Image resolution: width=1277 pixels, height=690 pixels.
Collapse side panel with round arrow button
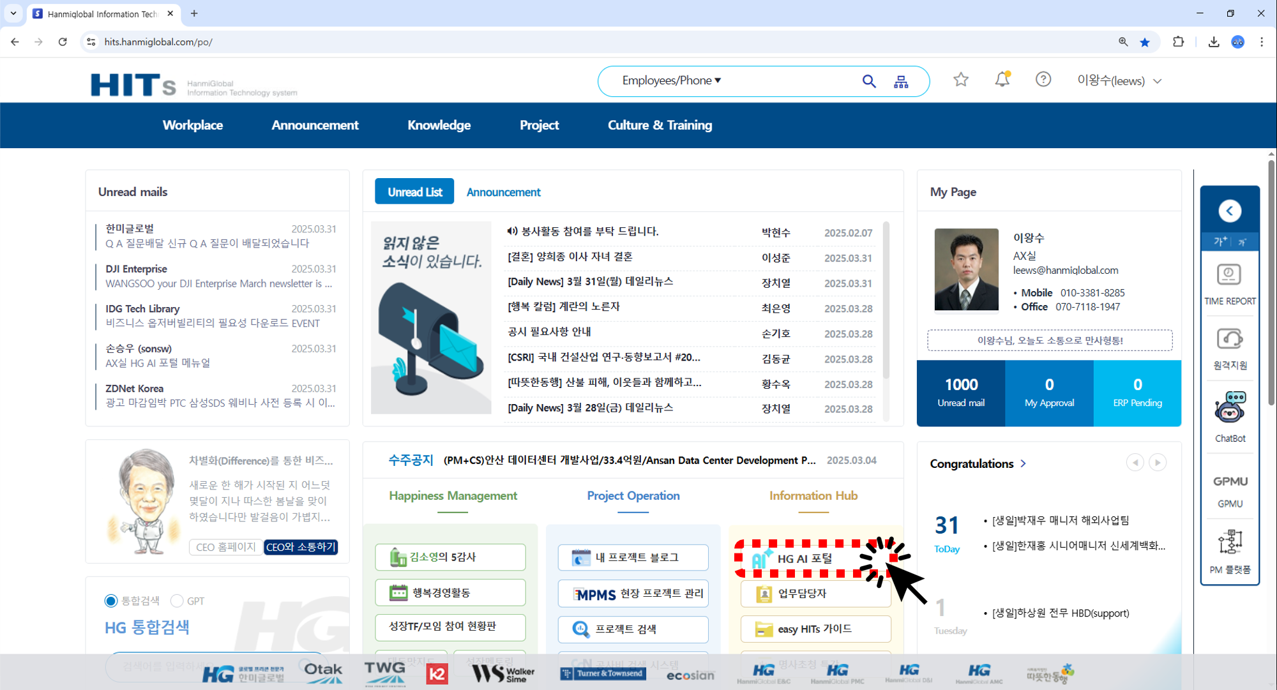(x=1230, y=211)
